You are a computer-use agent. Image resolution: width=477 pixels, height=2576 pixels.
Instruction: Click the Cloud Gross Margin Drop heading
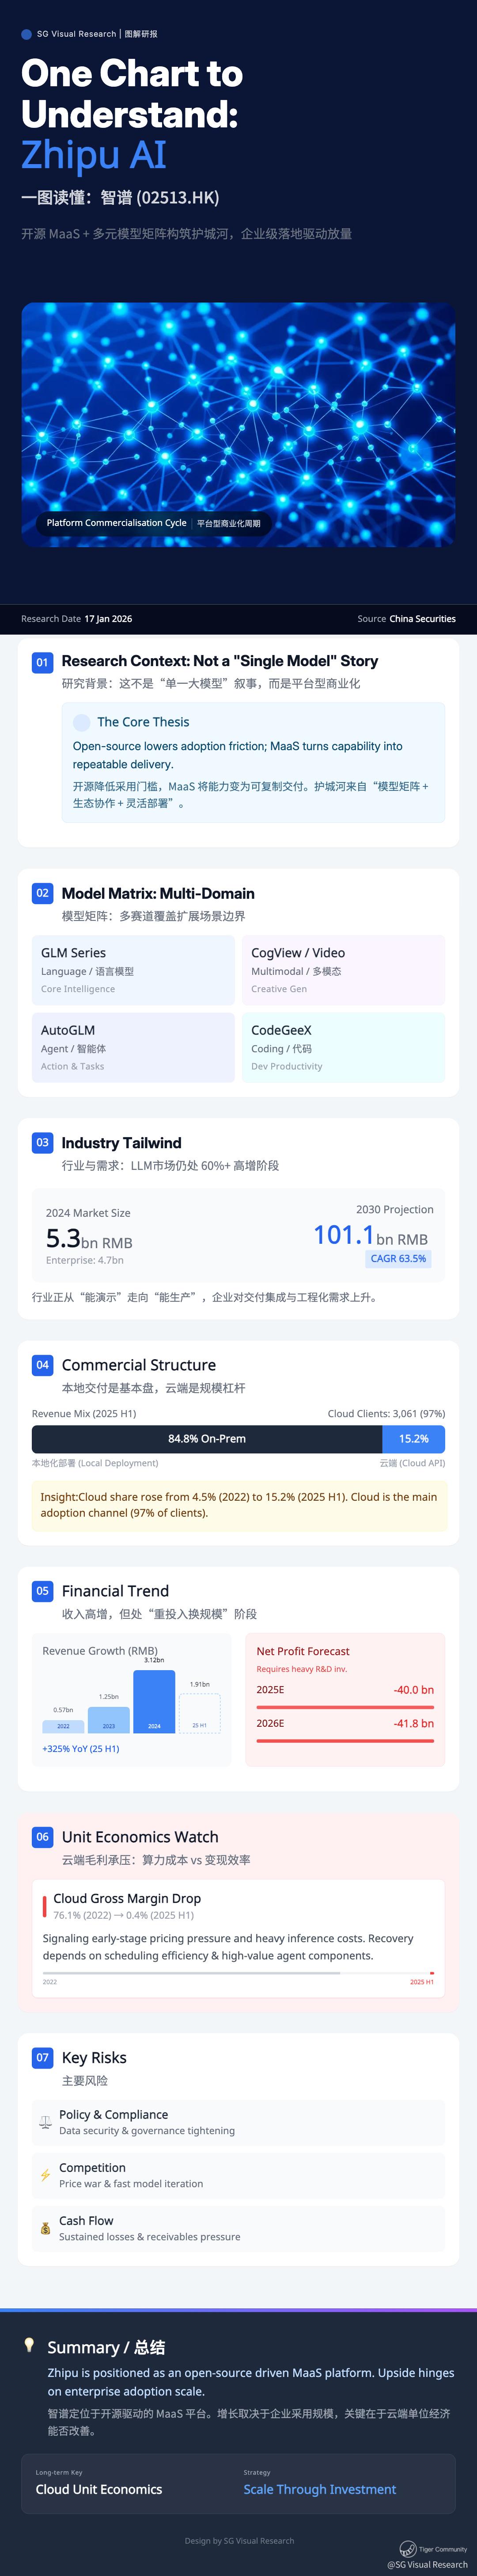click(127, 1898)
